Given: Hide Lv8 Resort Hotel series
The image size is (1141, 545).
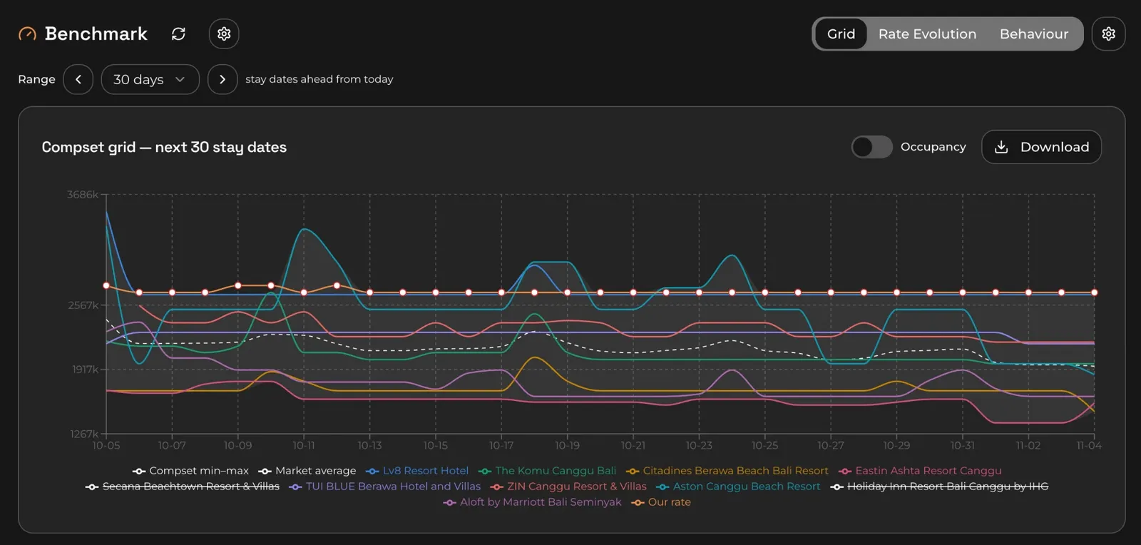Looking at the screenshot, I should coord(417,471).
